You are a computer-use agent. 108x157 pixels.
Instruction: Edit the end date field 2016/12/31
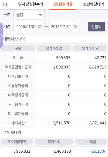point(64,27)
